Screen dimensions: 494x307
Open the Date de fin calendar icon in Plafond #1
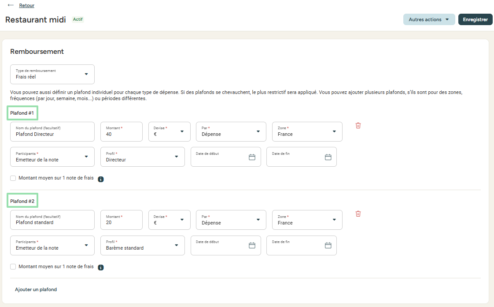coord(328,157)
